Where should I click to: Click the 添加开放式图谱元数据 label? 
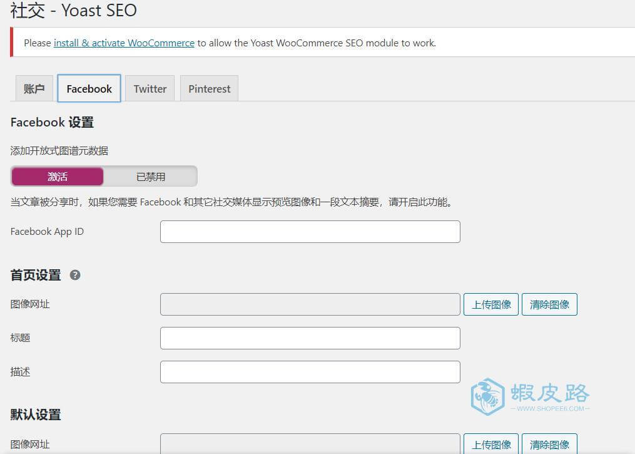click(x=59, y=151)
